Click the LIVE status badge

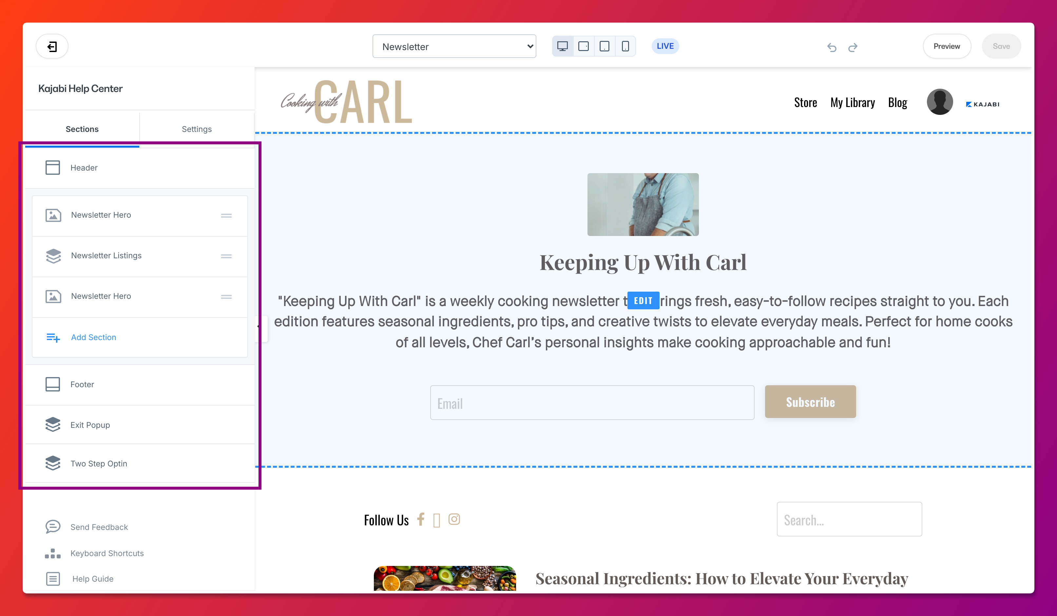click(x=665, y=46)
